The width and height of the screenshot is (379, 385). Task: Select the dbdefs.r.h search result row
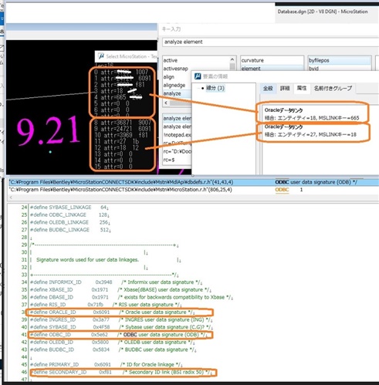[194, 182]
